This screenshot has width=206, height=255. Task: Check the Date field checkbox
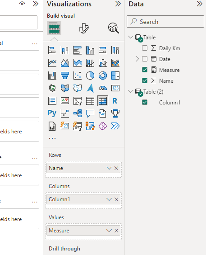click(x=145, y=59)
